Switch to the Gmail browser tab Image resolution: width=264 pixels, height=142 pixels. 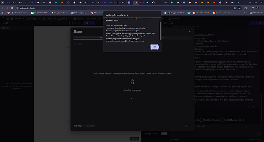[214, 3]
